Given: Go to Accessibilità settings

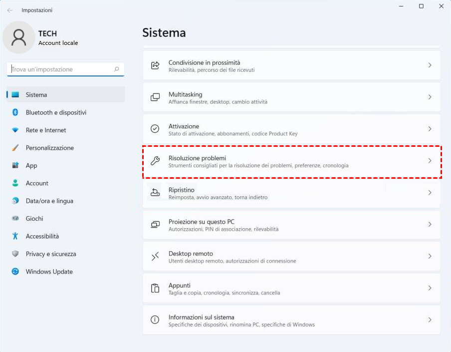Looking at the screenshot, I should point(42,236).
